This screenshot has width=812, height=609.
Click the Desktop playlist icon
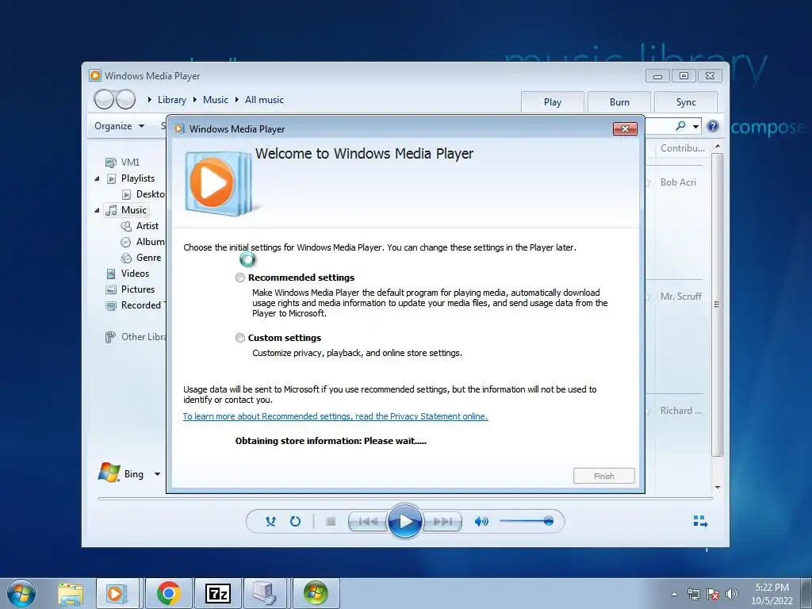pos(126,195)
